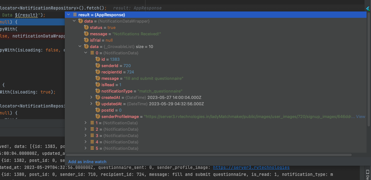Viewport: 371px width, 180px height.
Task: Open the server3.rvtechnologies URL in console
Action: (x=251, y=168)
